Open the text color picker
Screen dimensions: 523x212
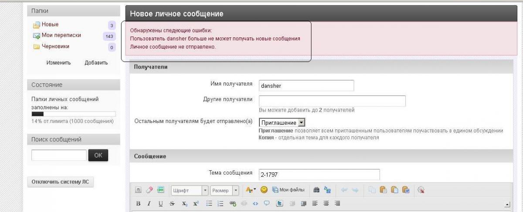[x=251, y=190]
